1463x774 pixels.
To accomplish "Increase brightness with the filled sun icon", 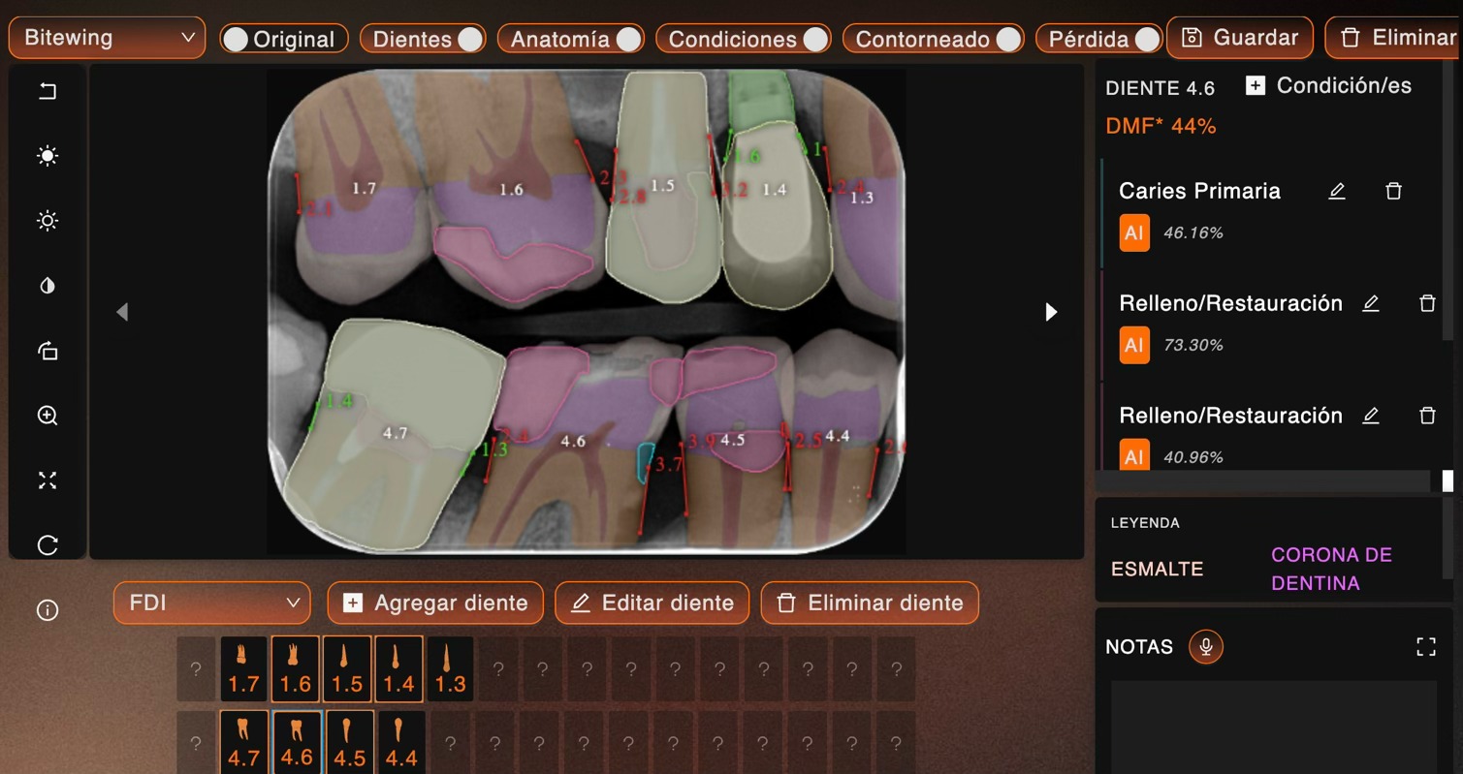I will 48,156.
